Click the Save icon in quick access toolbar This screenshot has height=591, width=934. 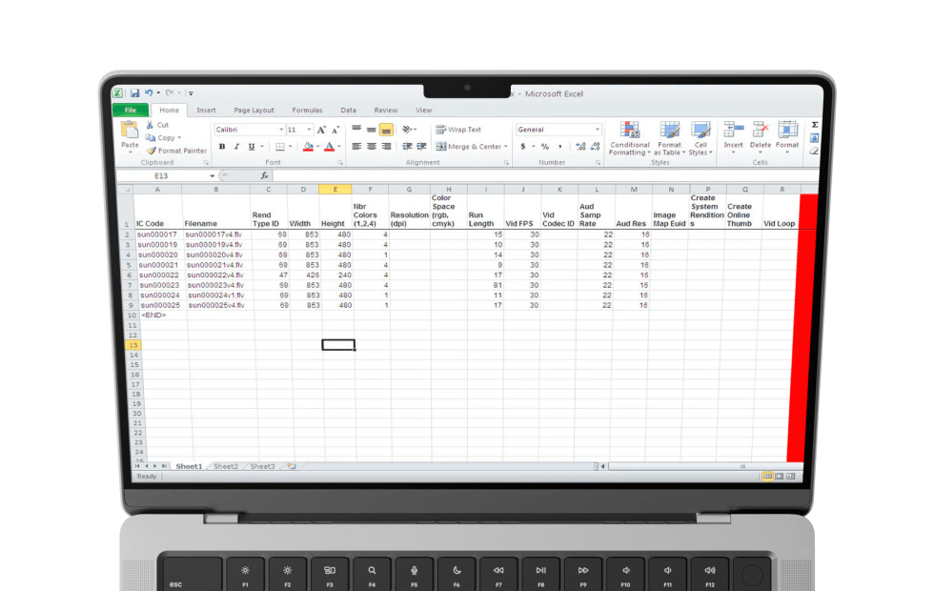point(134,93)
